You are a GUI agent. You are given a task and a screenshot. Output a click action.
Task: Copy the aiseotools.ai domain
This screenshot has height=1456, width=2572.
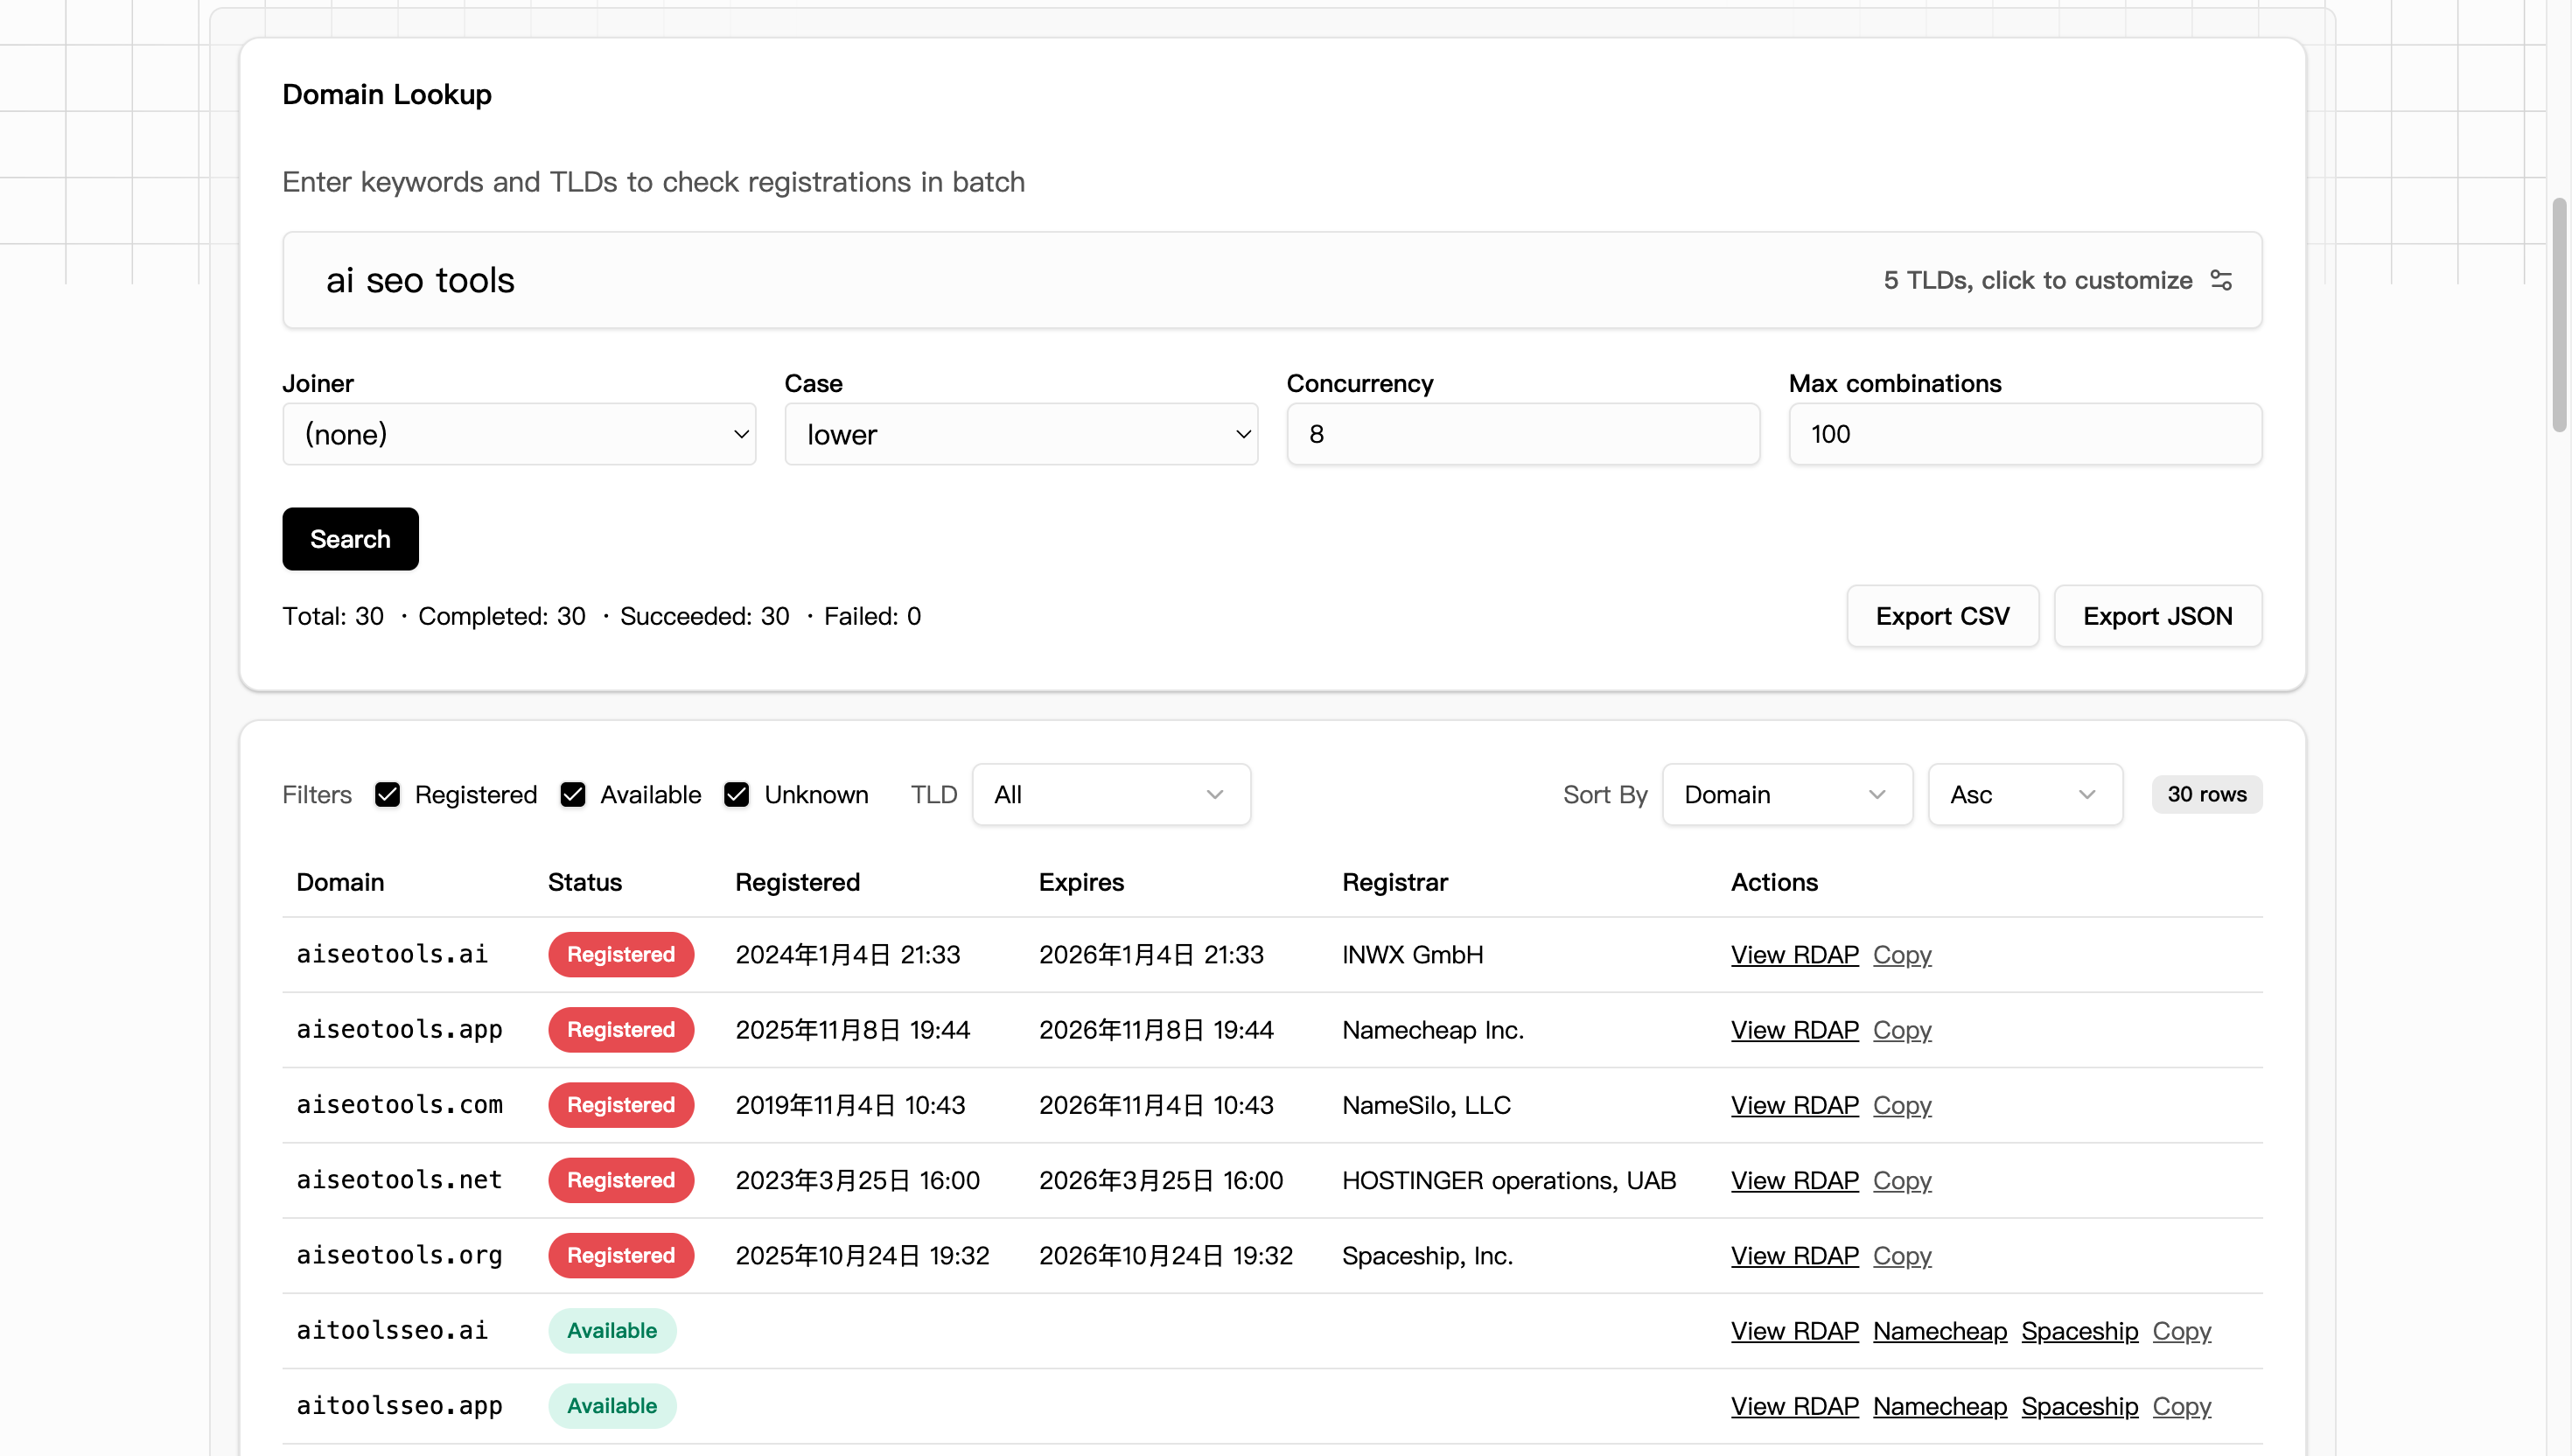(x=1901, y=955)
